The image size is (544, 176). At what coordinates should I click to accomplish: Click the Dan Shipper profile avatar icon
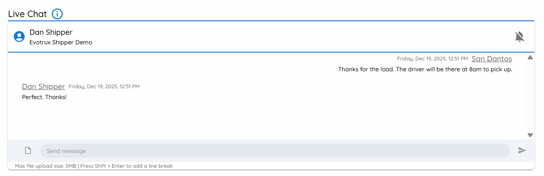[19, 37]
